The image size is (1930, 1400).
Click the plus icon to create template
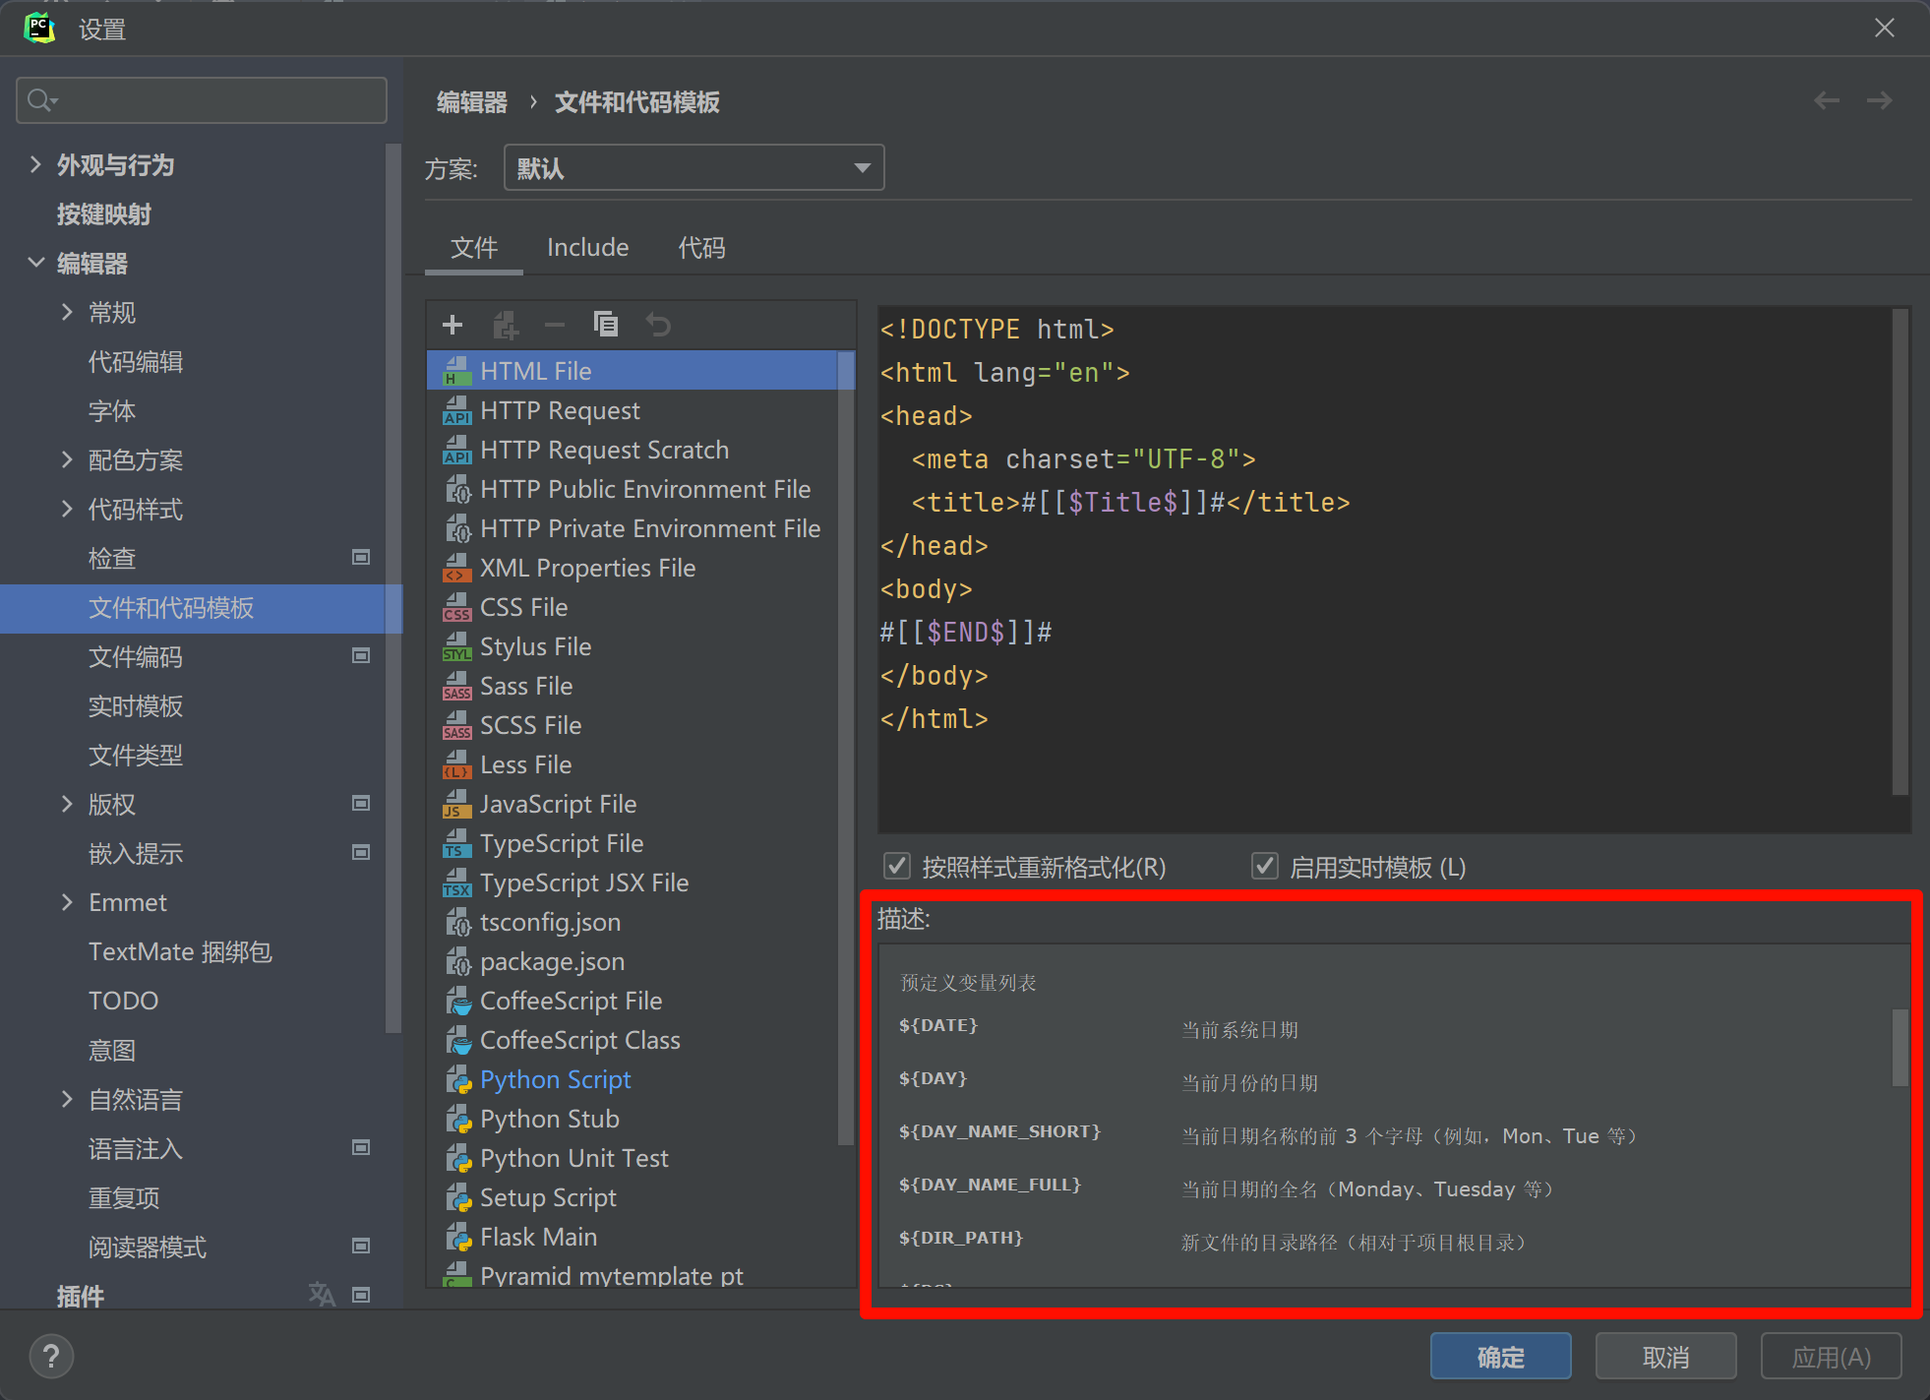[452, 325]
